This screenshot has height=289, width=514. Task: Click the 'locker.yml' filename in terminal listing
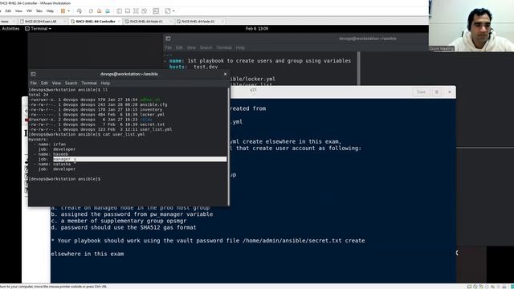153,115
